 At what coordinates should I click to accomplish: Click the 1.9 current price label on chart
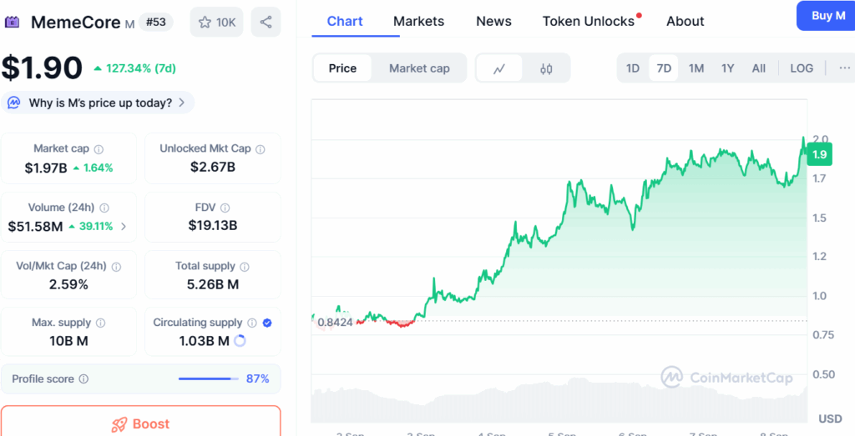point(820,155)
